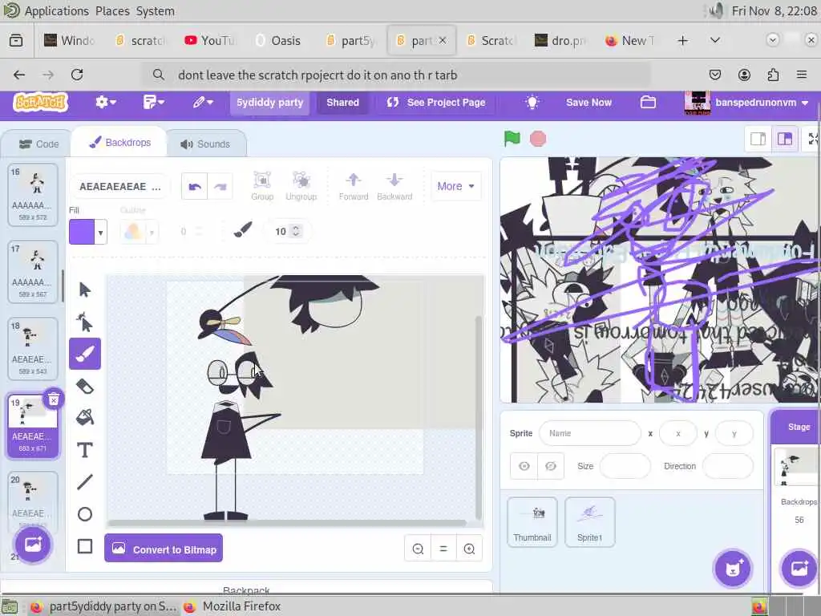This screenshot has width=821, height=616.
Task: Open Places menu in top panel
Action: pyautogui.click(x=112, y=10)
